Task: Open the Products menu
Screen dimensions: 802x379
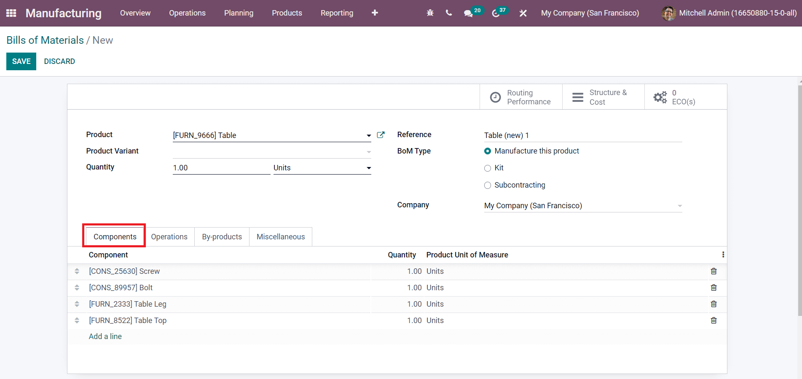Action: pyautogui.click(x=287, y=13)
